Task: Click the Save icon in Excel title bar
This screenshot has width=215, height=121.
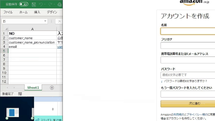Action: pyautogui.click(x=34, y=4)
